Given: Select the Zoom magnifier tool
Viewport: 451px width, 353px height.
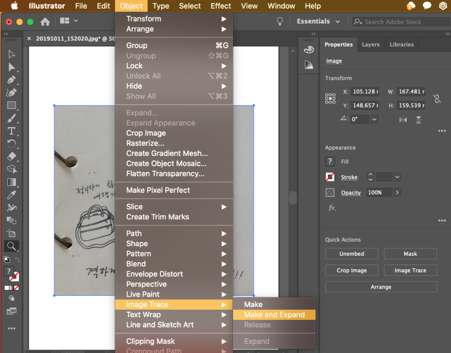Looking at the screenshot, I should click(11, 246).
